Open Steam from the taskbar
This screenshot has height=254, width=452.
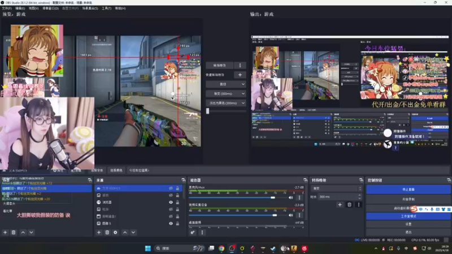point(273,248)
